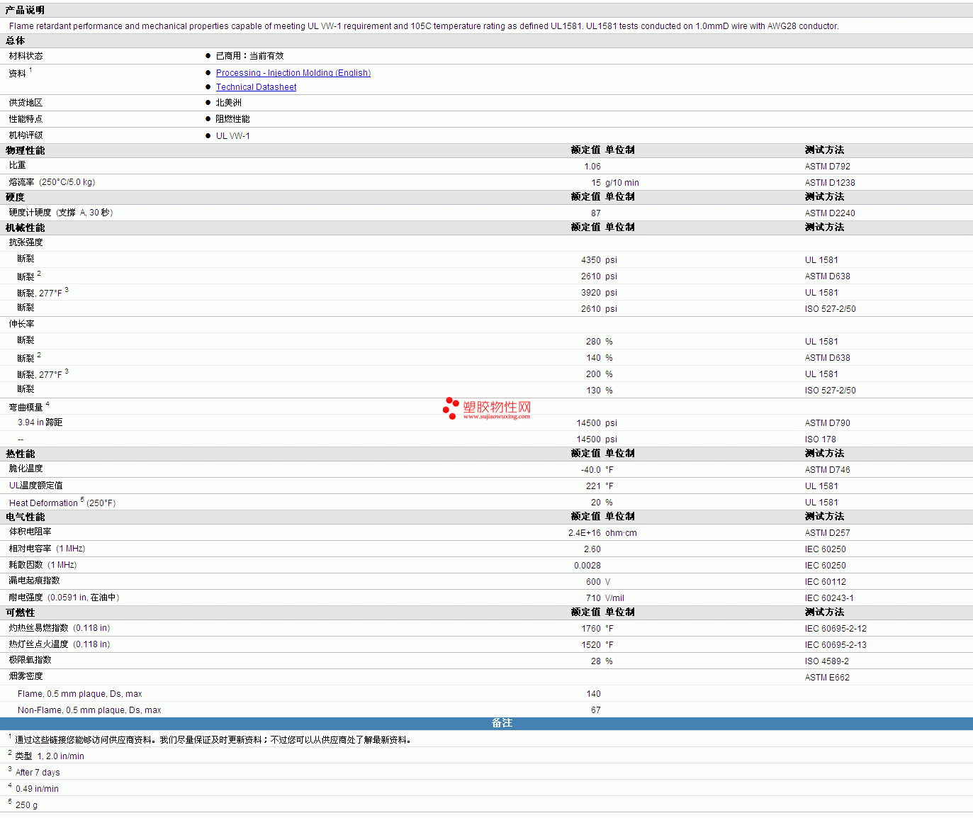Click the 机械性能 section heading
Image resolution: width=973 pixels, height=818 pixels.
click(26, 228)
